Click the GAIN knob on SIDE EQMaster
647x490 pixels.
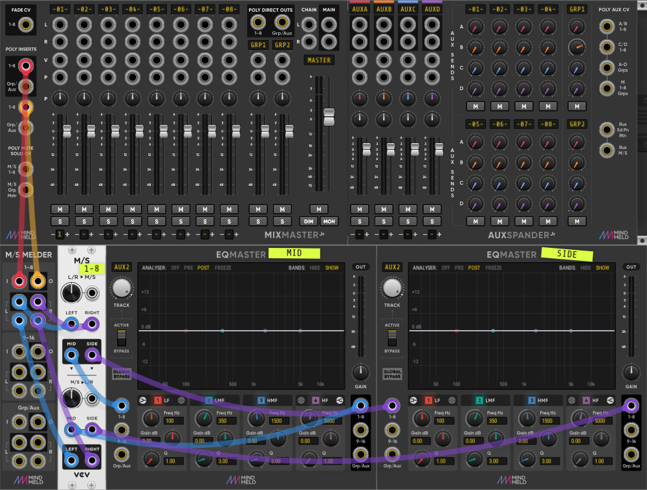tap(631, 373)
